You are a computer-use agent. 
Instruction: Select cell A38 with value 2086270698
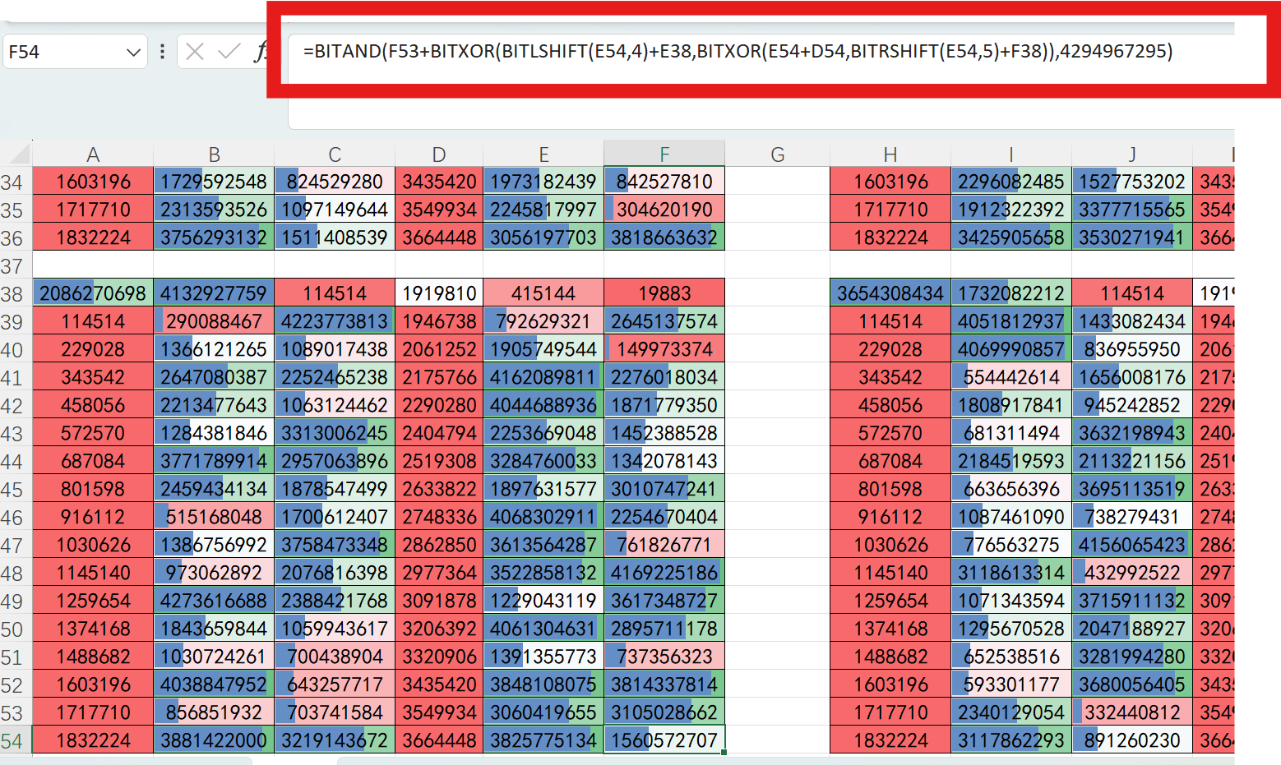pyautogui.click(x=93, y=293)
